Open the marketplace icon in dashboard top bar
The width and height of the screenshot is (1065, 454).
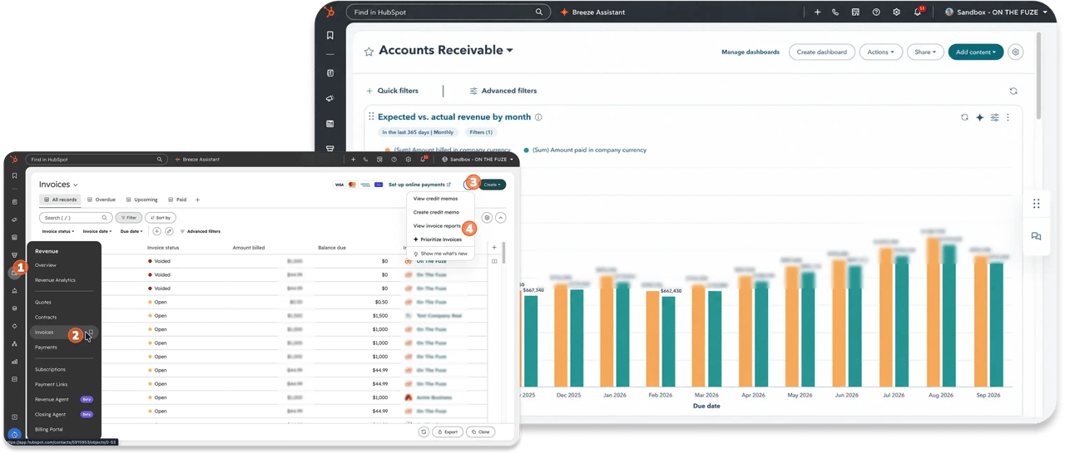click(855, 12)
